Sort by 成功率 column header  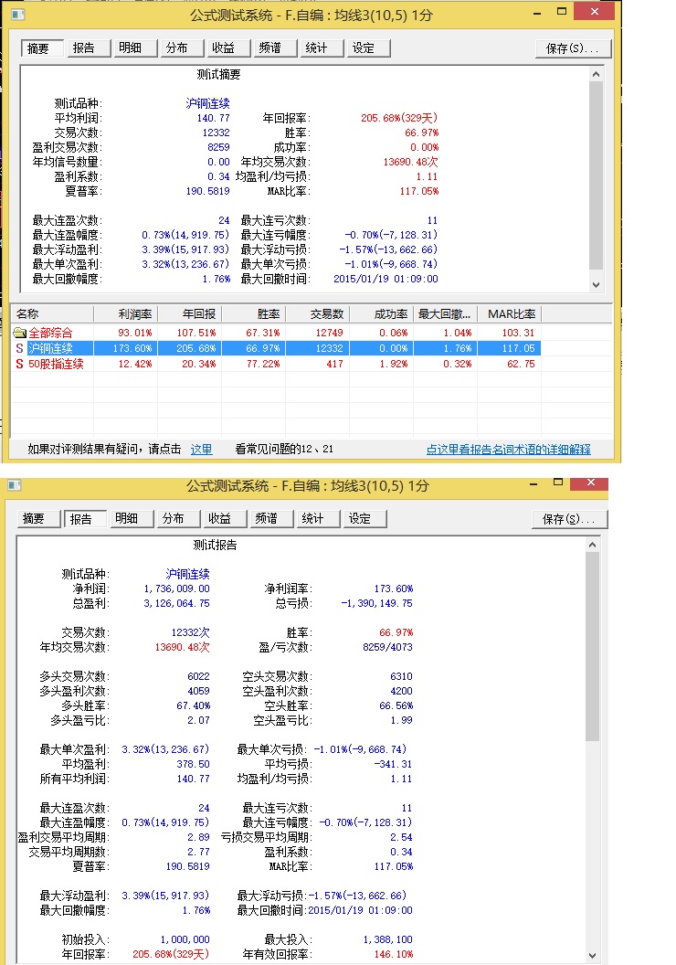tap(381, 313)
